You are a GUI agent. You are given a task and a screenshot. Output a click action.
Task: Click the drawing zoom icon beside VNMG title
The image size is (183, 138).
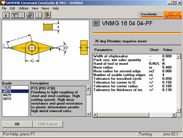pos(96,23)
